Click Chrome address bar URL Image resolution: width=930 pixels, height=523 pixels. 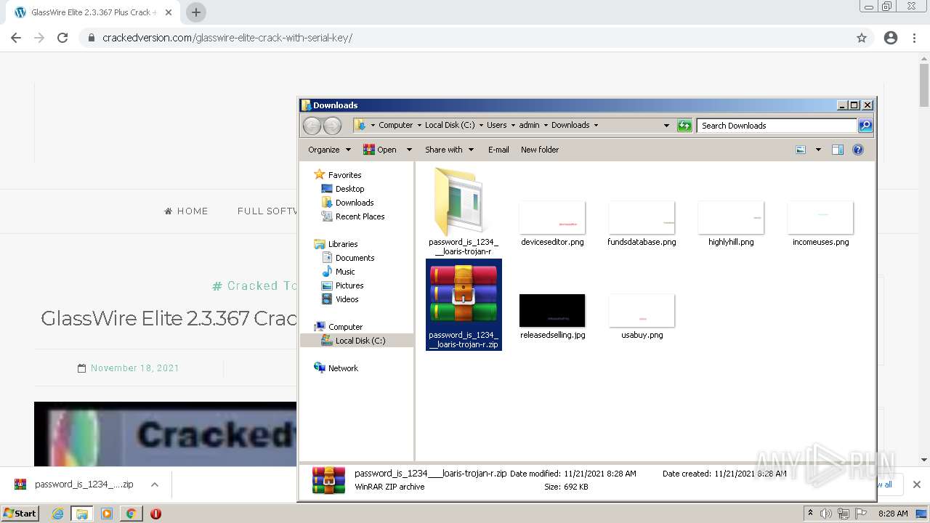(x=227, y=38)
